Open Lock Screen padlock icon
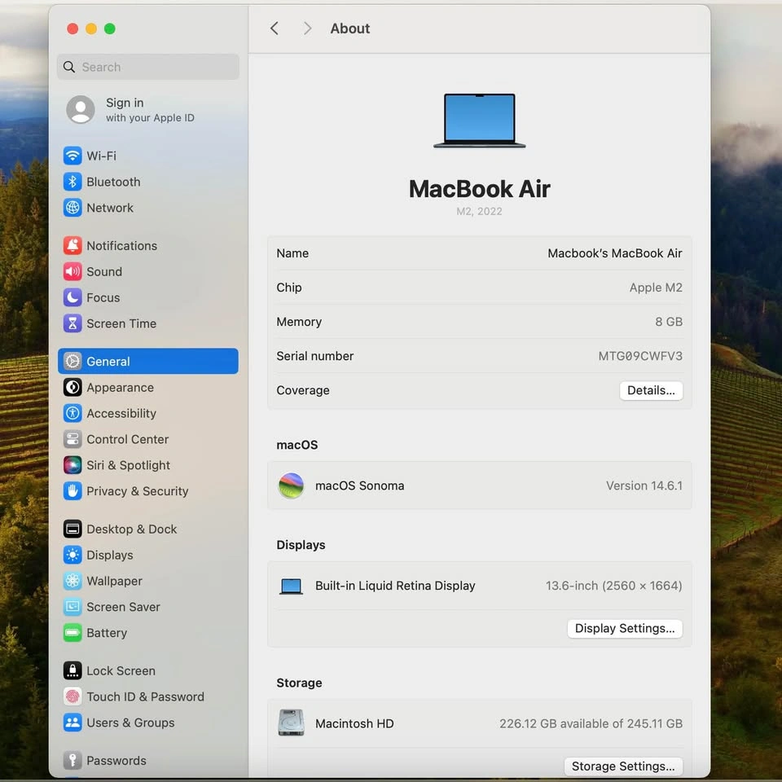The height and width of the screenshot is (782, 782). pyautogui.click(x=72, y=670)
